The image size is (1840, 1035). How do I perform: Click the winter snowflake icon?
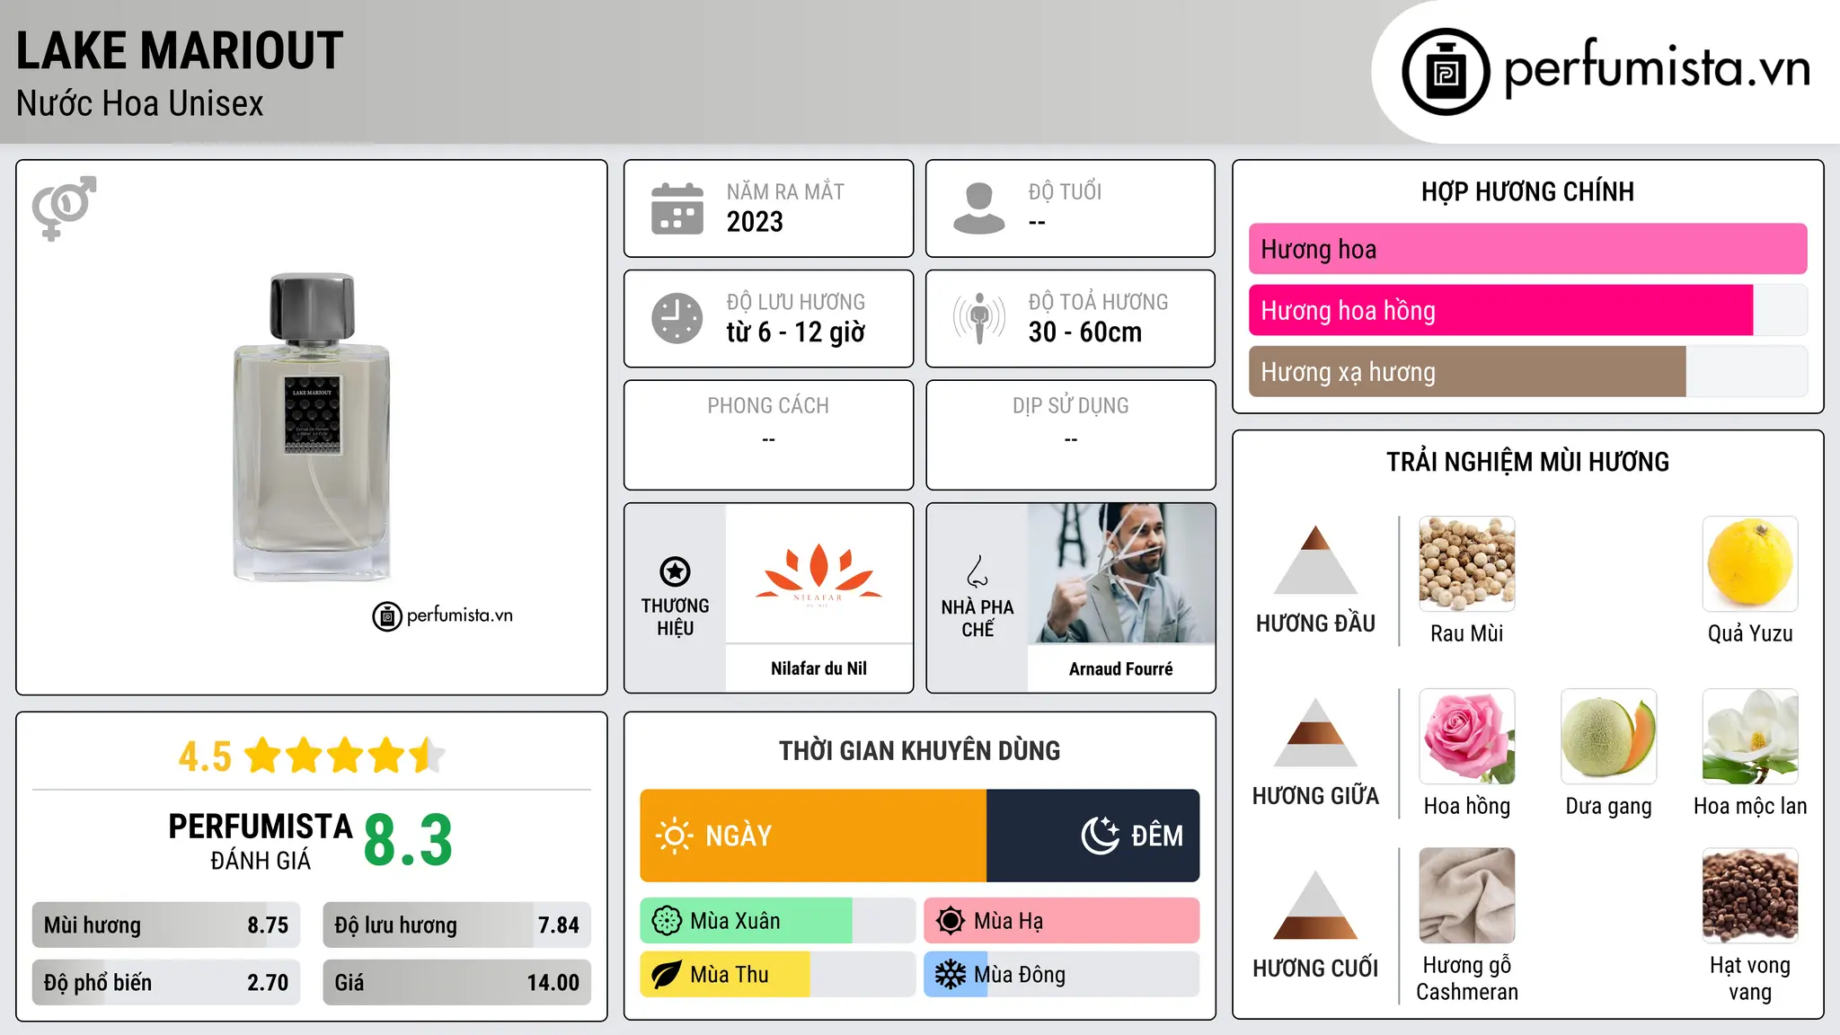[x=951, y=975]
